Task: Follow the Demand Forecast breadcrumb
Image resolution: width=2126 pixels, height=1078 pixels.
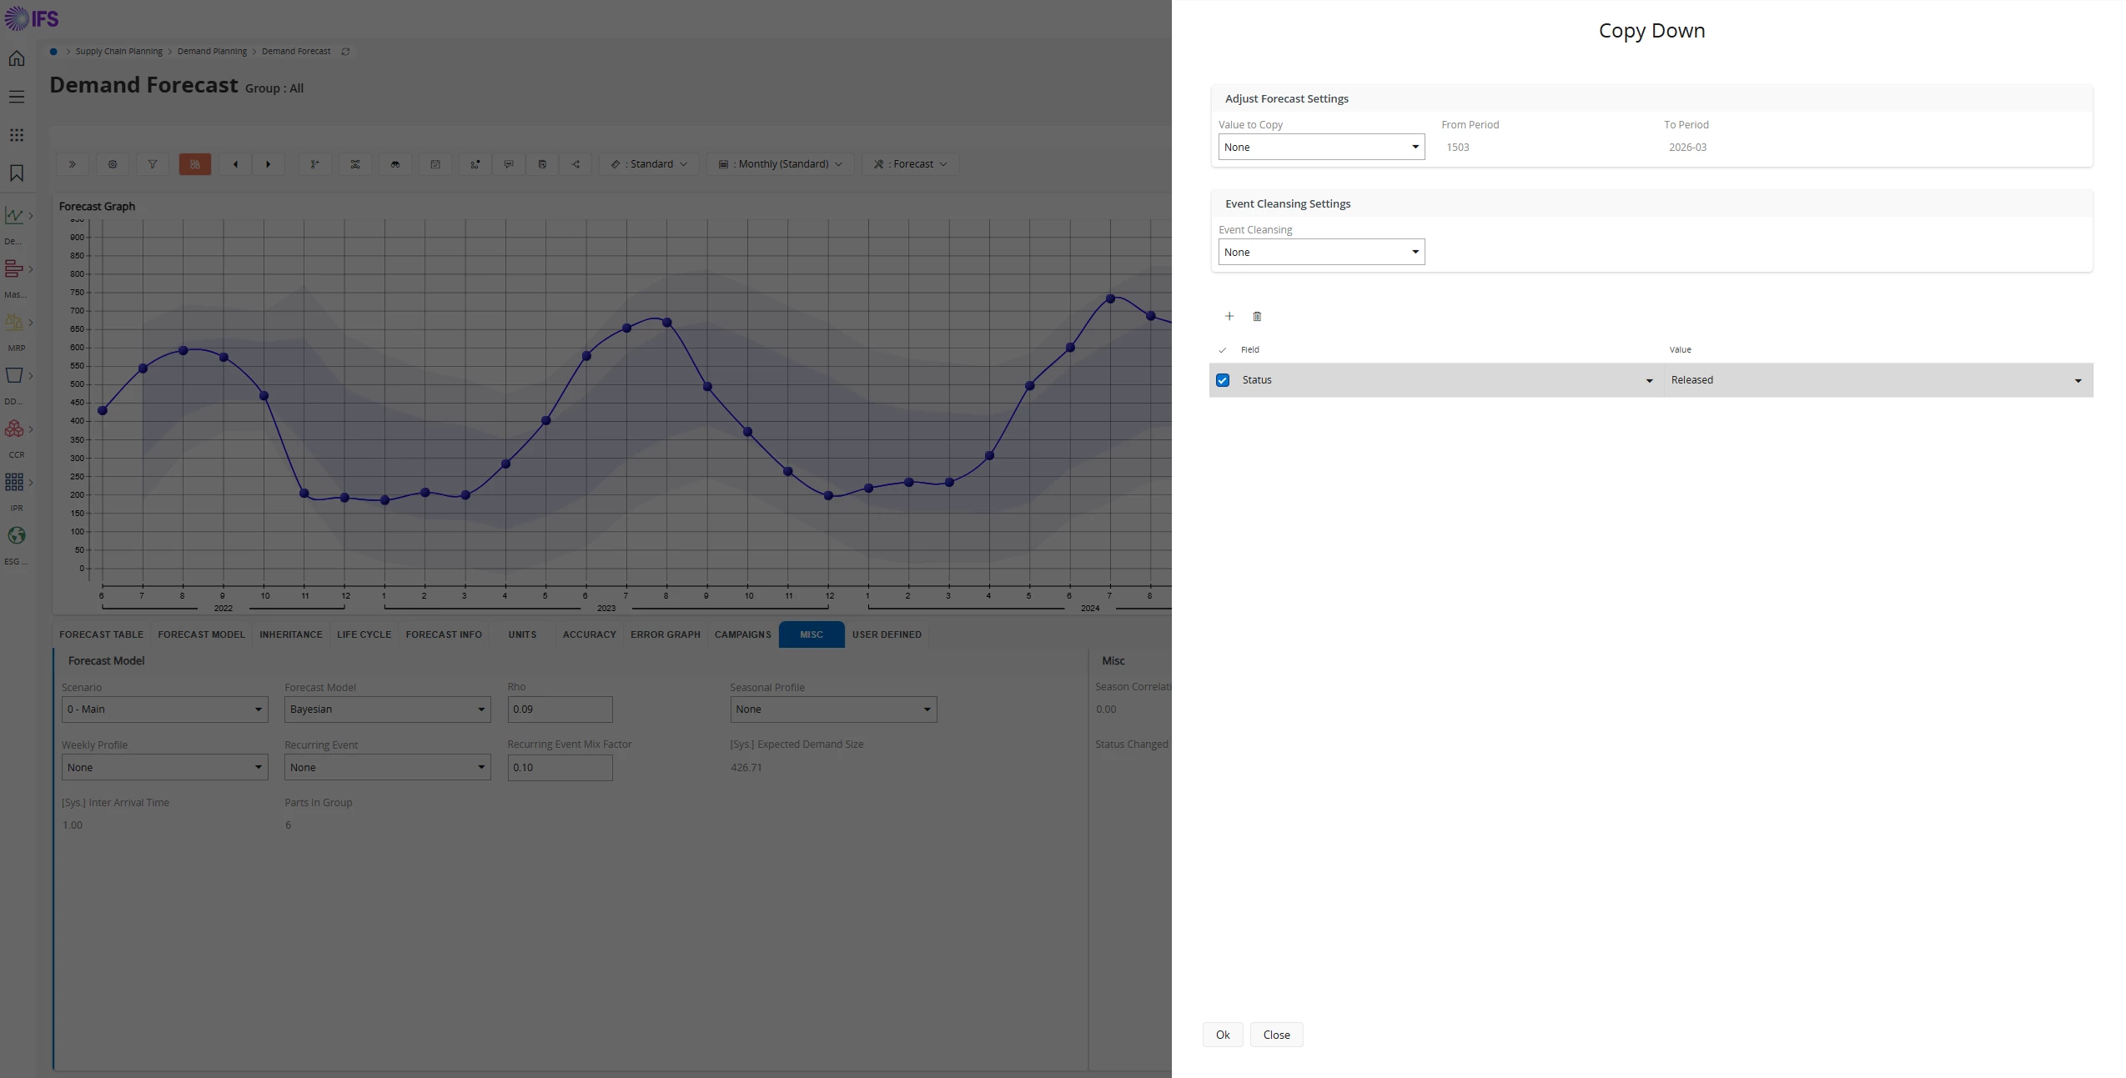Action: [x=296, y=52]
